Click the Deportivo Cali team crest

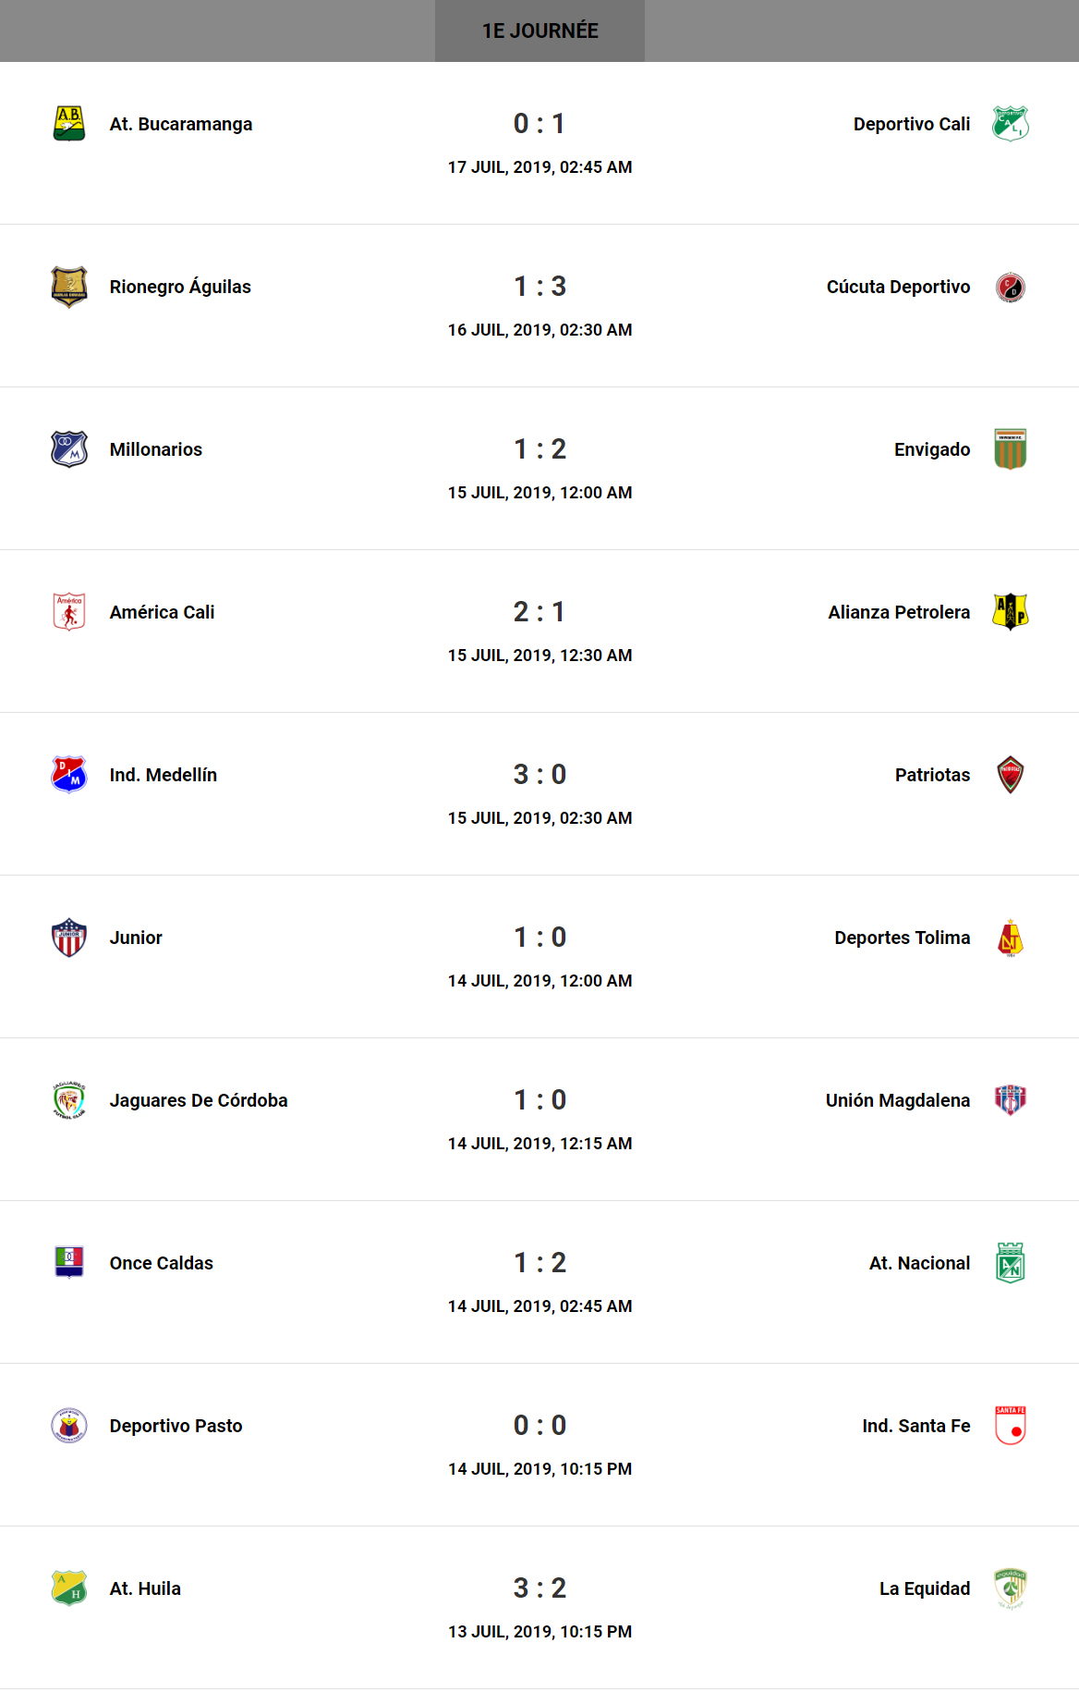click(x=1010, y=124)
